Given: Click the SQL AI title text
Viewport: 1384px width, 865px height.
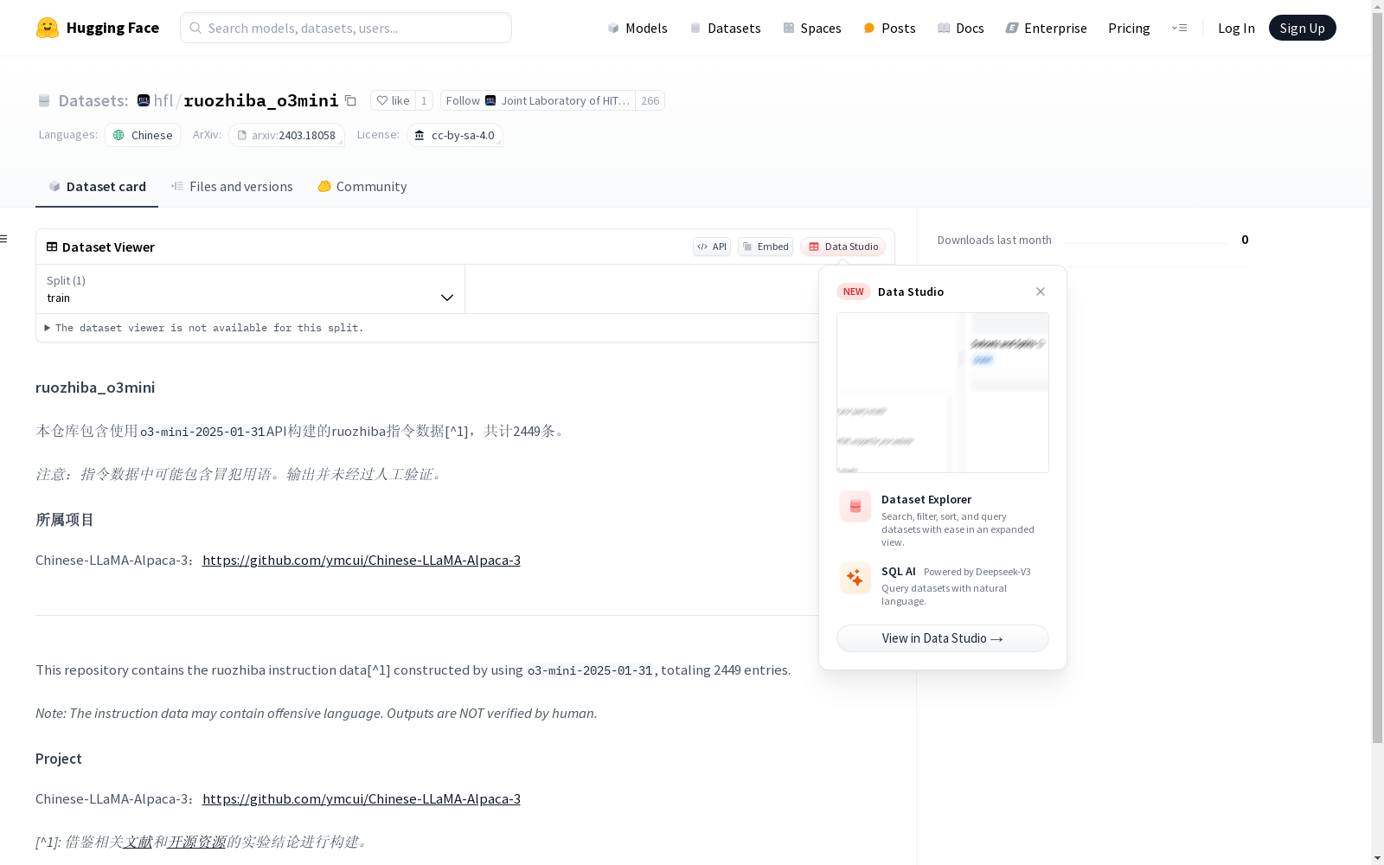Looking at the screenshot, I should tap(899, 571).
